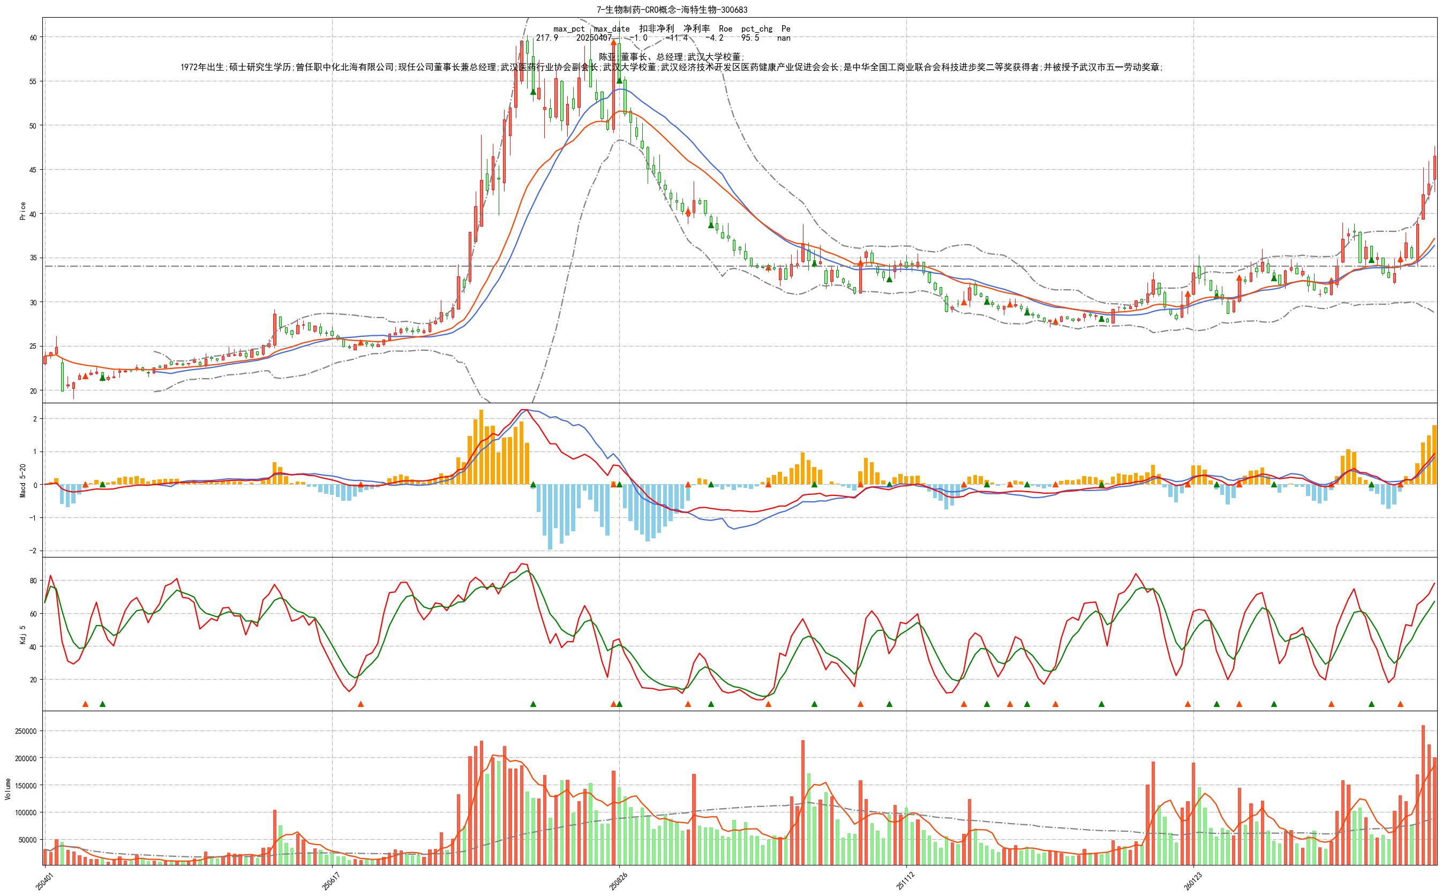Click the first green triangle in Kdj panel
This screenshot has width=1442, height=896.
[102, 704]
